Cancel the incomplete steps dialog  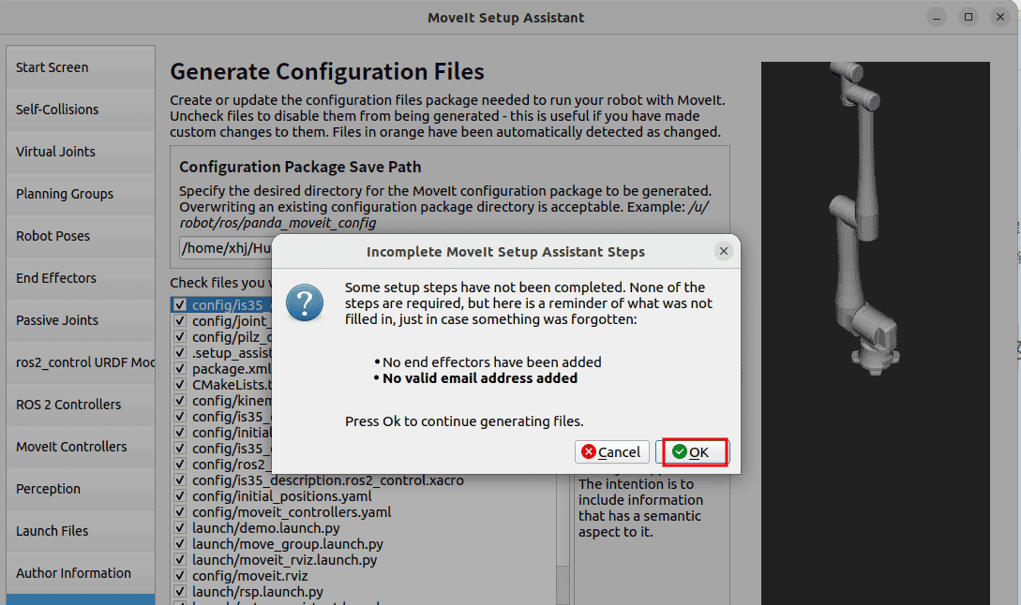coord(611,452)
